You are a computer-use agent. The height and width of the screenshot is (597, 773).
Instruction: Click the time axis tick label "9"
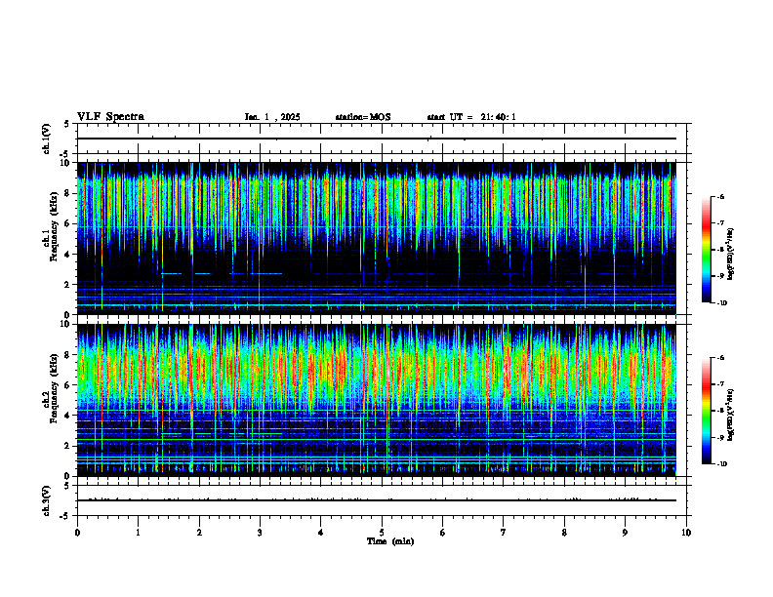click(625, 533)
